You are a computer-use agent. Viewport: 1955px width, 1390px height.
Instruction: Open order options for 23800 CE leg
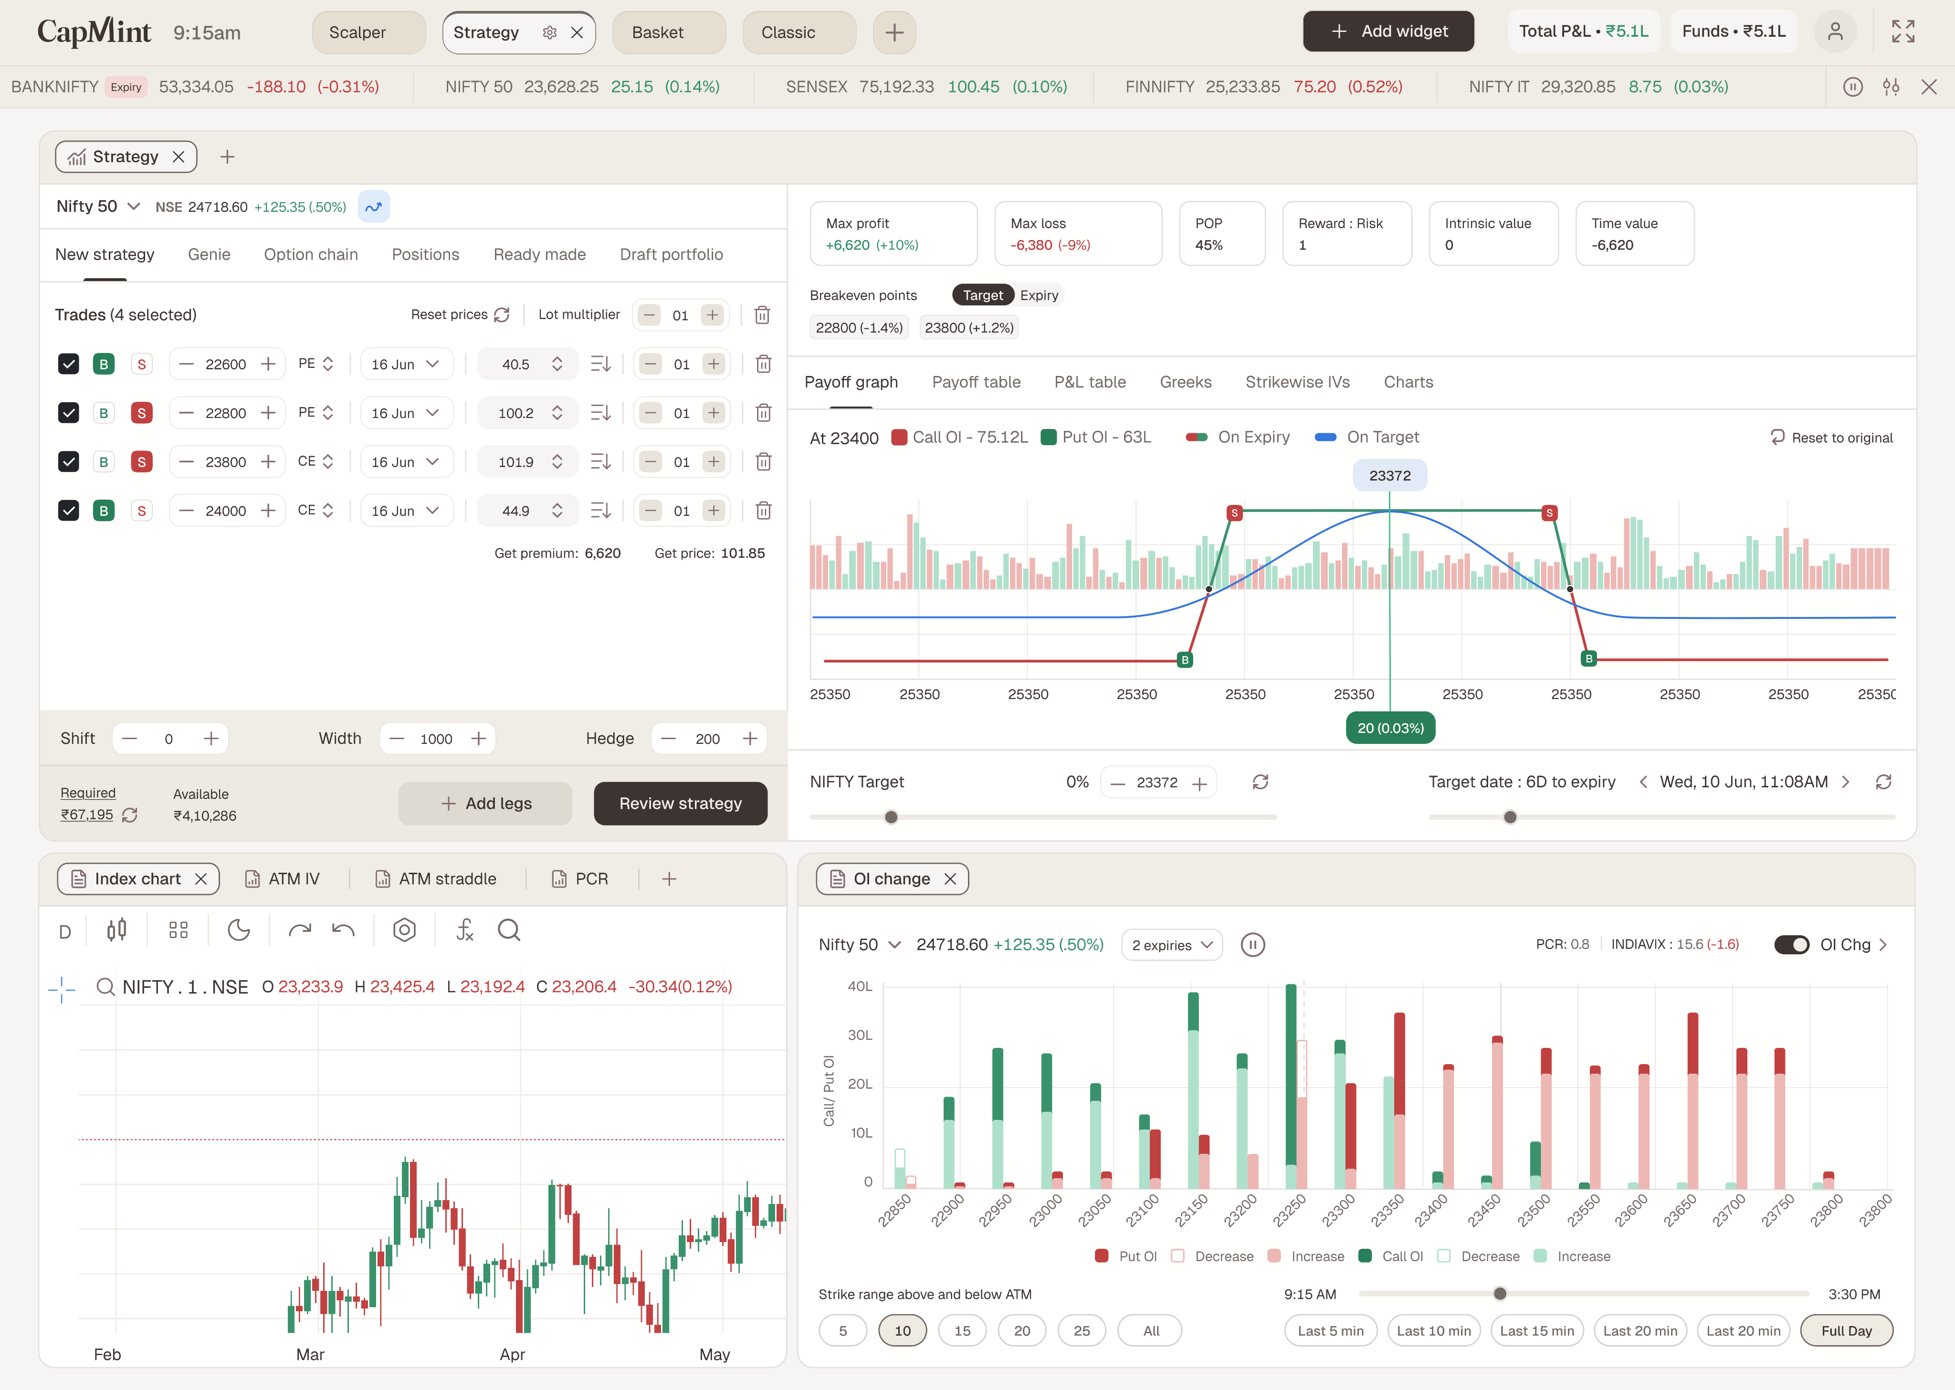601,461
